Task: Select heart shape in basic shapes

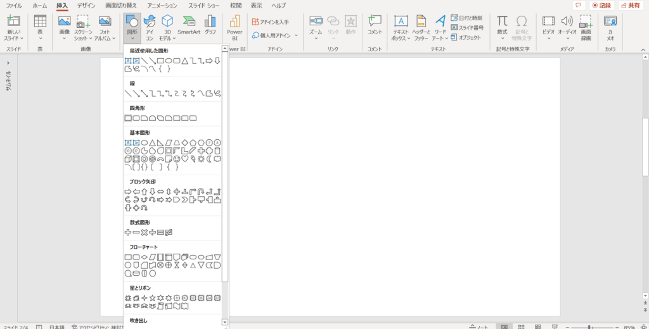Action: 184,159
